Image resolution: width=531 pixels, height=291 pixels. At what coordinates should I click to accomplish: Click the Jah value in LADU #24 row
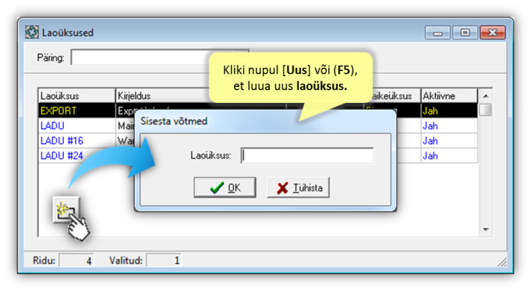430,156
